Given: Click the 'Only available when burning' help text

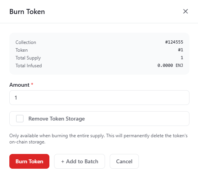Looking at the screenshot, I should click(98, 139).
